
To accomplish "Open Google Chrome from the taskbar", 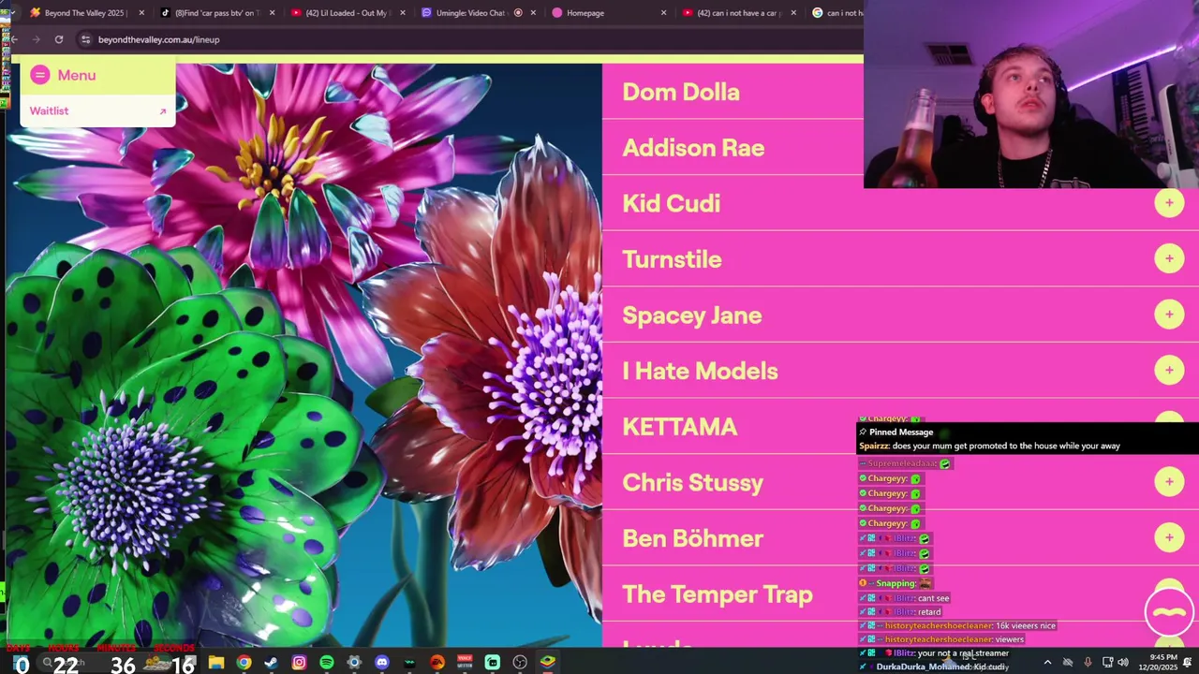I will tap(244, 663).
